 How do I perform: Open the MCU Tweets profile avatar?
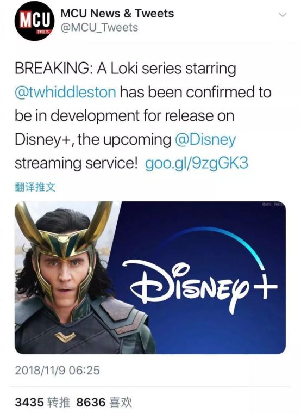pyautogui.click(x=34, y=21)
